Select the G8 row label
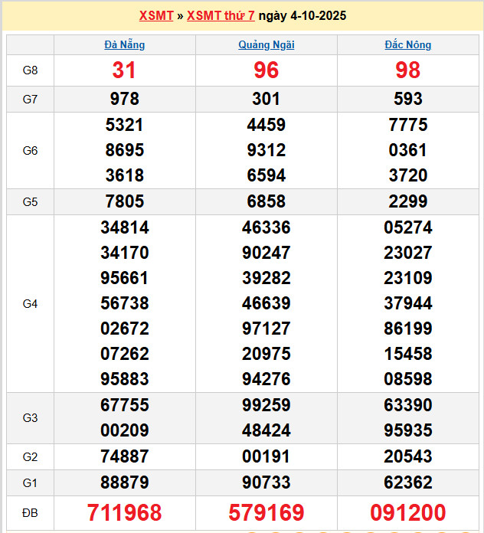 30,70
